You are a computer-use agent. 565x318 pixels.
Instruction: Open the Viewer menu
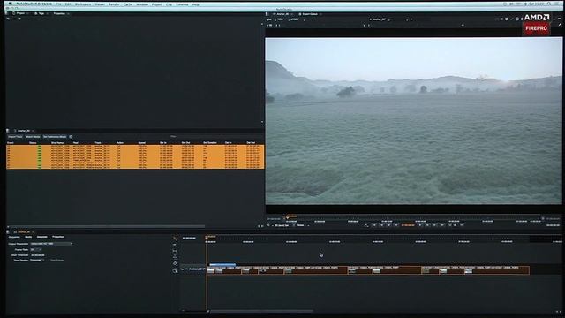[100, 4]
